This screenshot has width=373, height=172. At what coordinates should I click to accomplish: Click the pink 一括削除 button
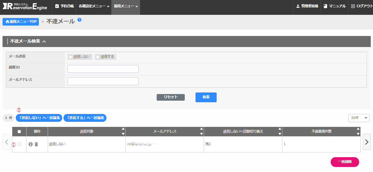(x=345, y=162)
